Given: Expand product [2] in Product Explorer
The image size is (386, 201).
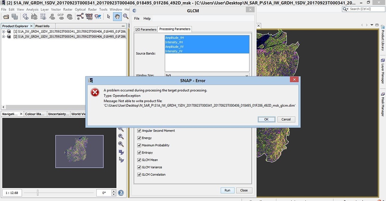Looking at the screenshot, I should pos(3,36).
